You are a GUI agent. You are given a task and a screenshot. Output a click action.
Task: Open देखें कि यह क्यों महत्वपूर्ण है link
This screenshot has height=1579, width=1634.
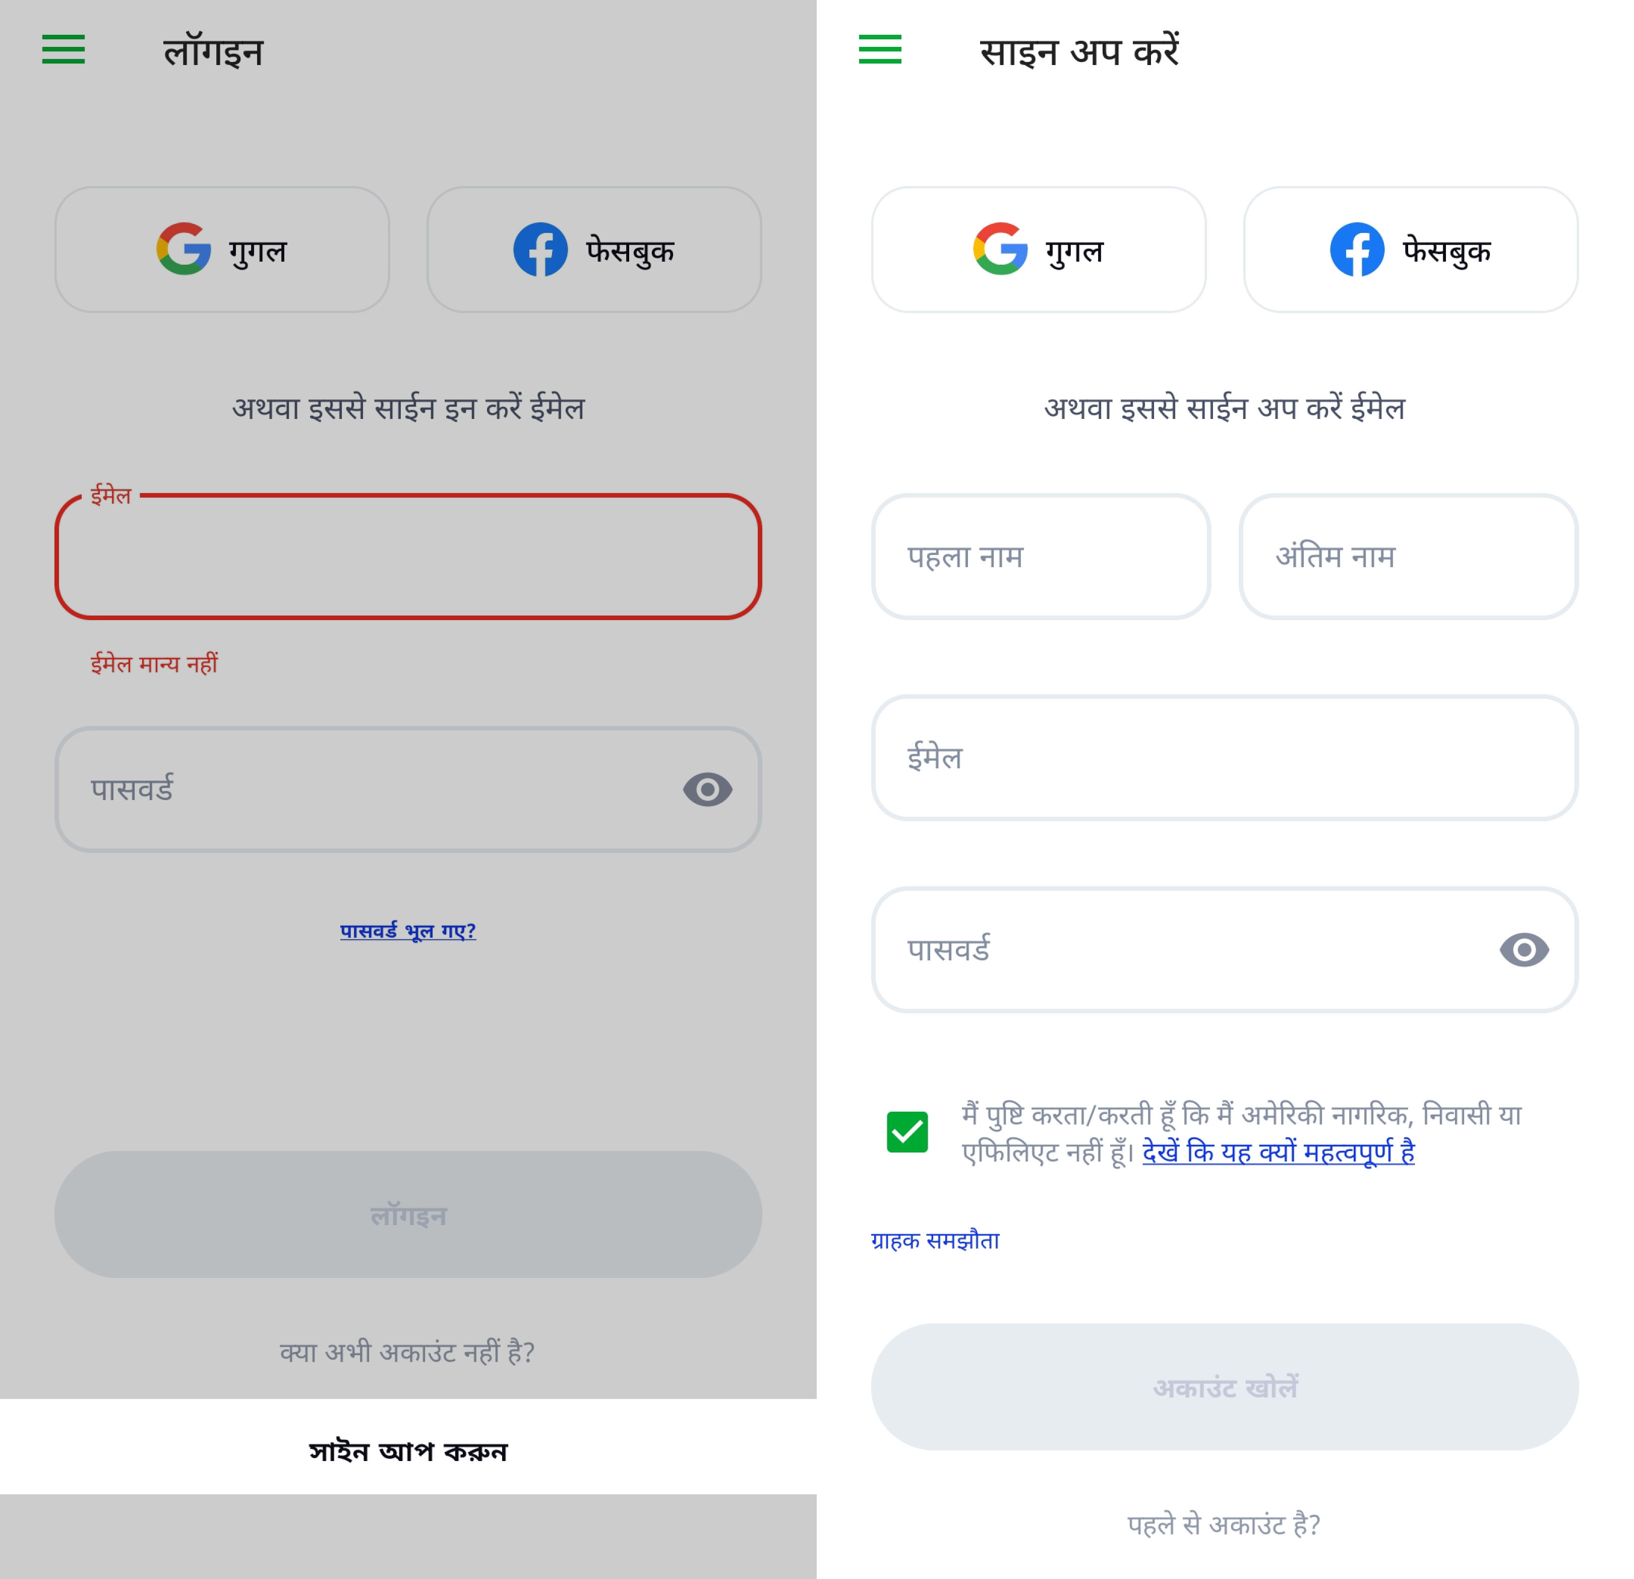coord(1279,1152)
